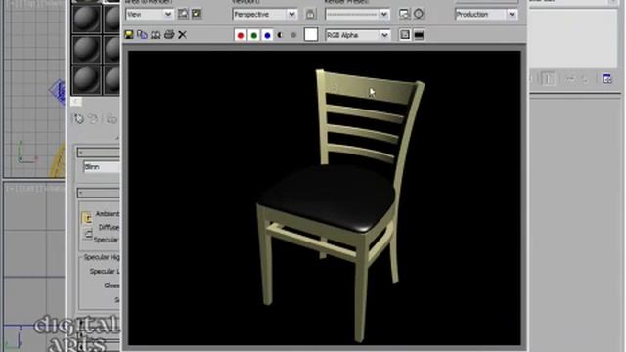Clear the rendered frame with X icon
This screenshot has height=352, width=626.
point(182,35)
